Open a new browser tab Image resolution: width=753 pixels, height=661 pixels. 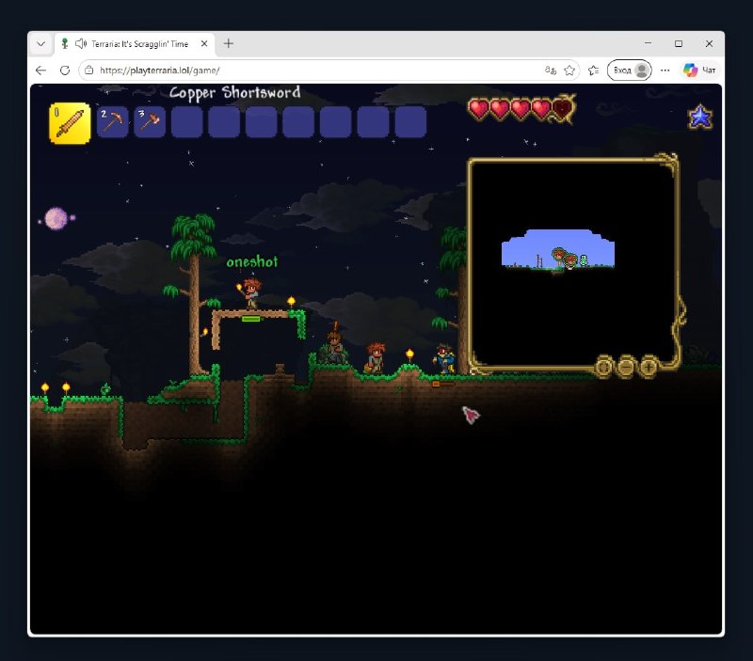pos(229,43)
